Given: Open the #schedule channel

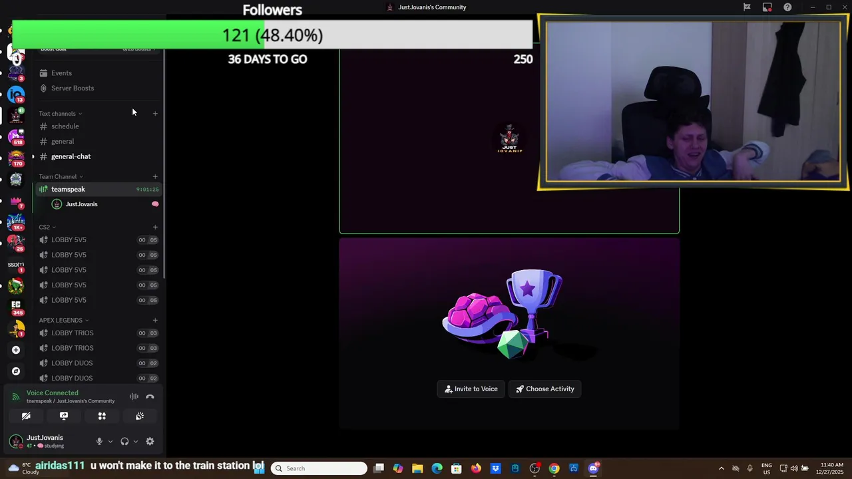Looking at the screenshot, I should (x=65, y=126).
